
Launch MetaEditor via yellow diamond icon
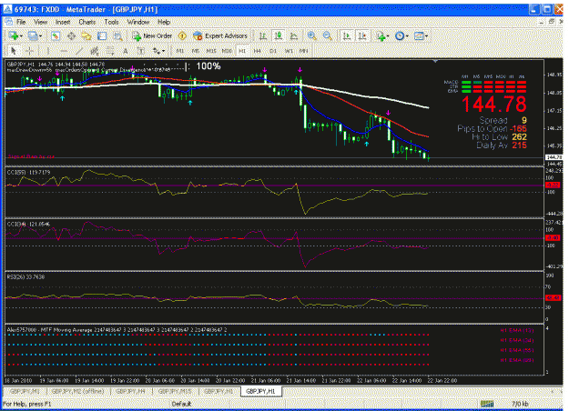(x=182, y=35)
